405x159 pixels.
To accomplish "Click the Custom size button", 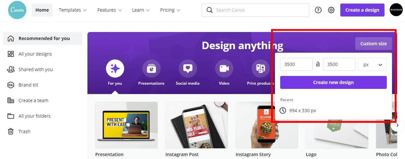I will click(x=373, y=44).
